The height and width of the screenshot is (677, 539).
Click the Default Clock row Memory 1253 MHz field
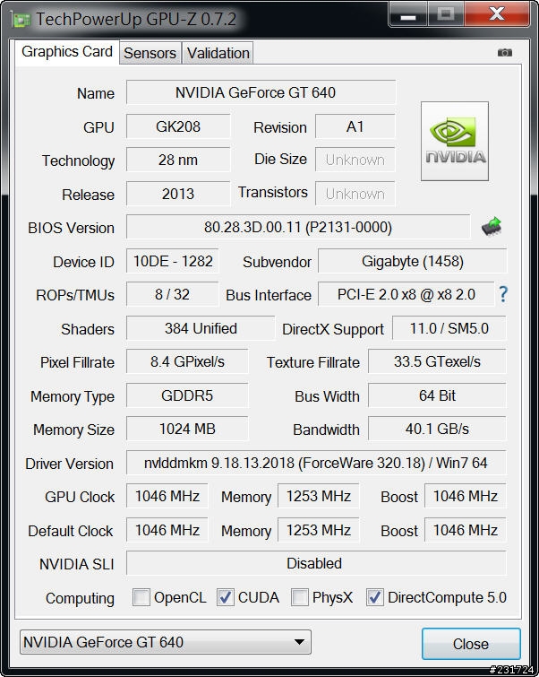click(319, 530)
